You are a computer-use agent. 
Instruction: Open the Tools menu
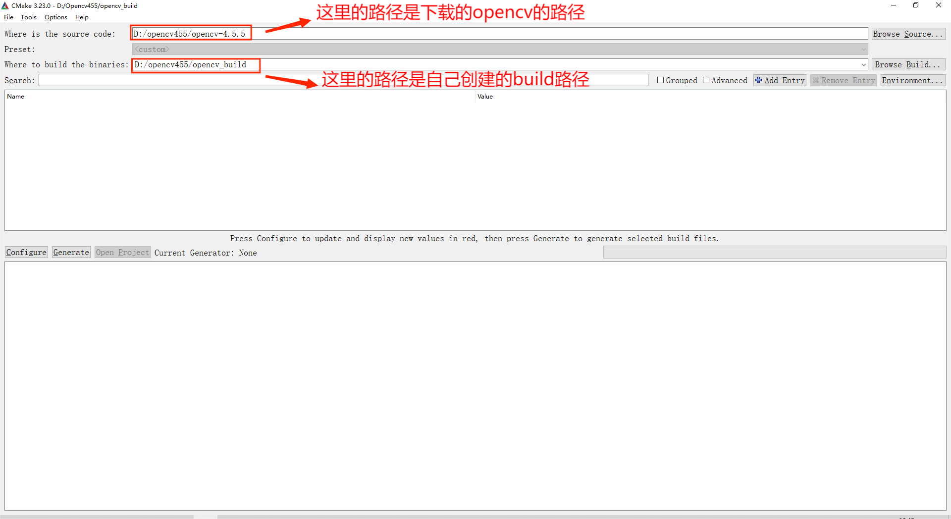(x=28, y=17)
